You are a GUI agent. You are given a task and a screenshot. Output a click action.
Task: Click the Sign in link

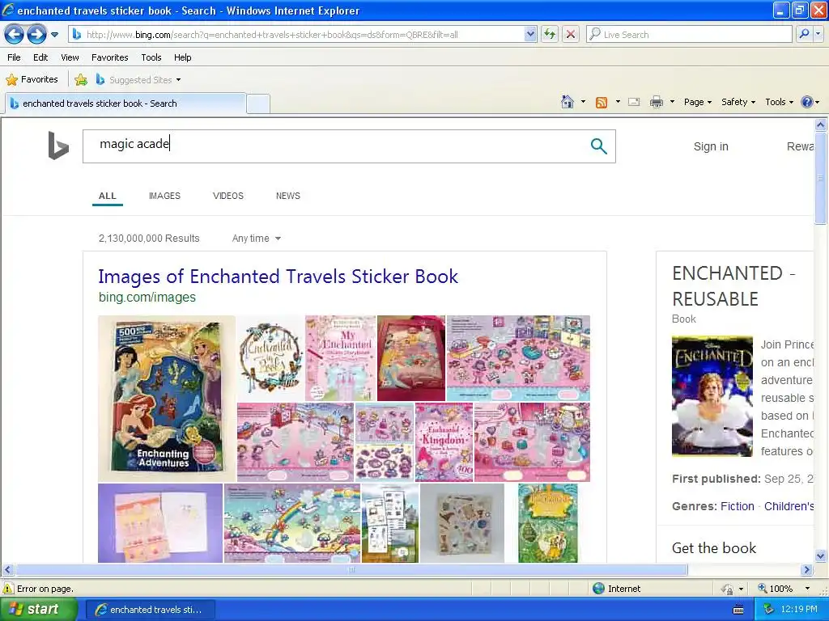[711, 146]
